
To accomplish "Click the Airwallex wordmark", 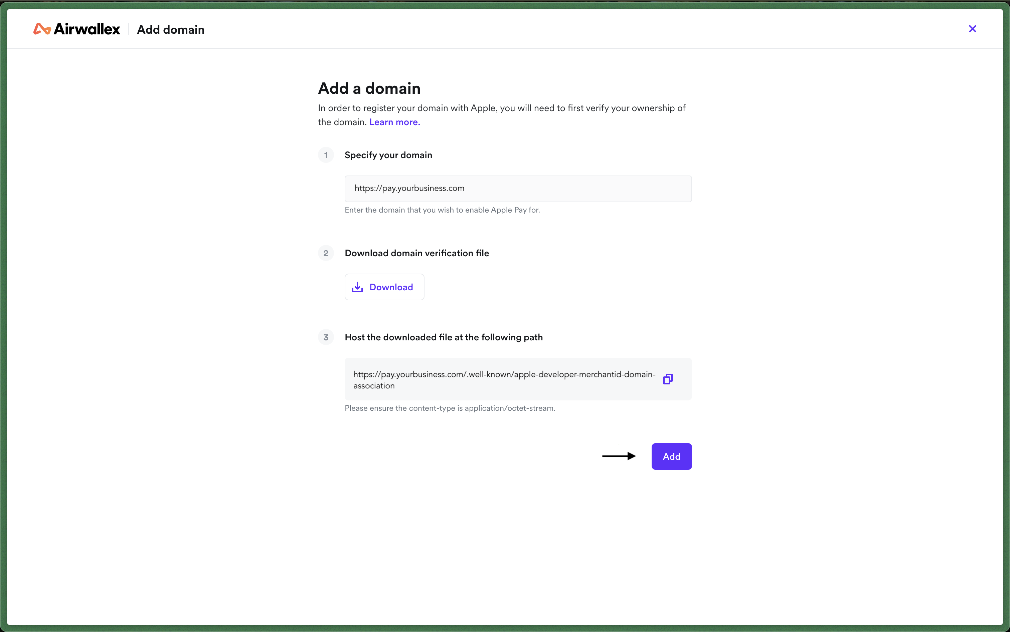I will 87,29.
